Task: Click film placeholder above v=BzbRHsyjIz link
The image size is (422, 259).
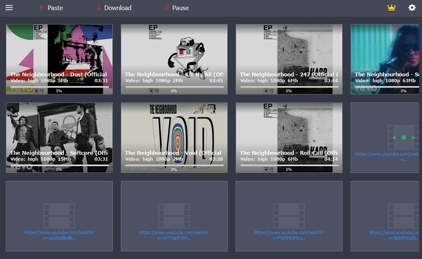Action: pos(404,216)
